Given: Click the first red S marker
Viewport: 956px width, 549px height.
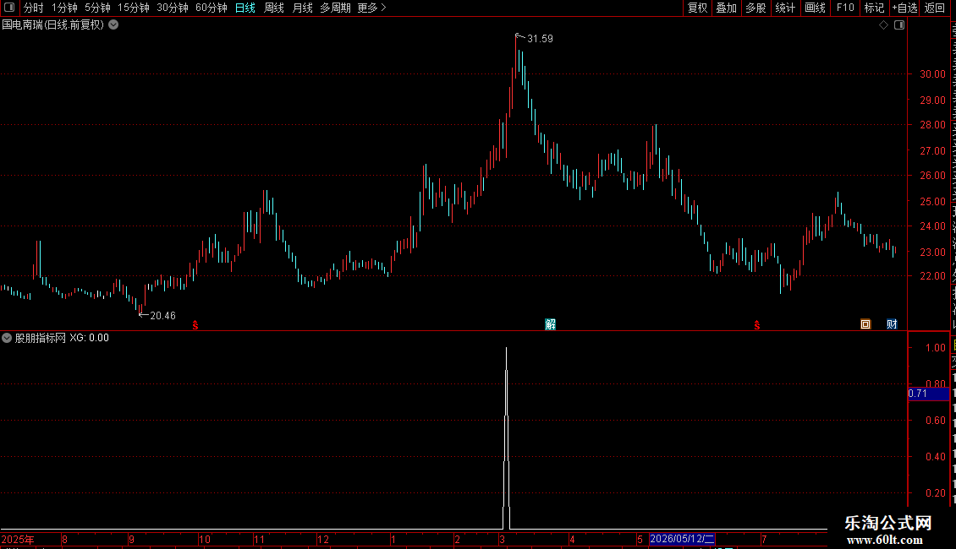Looking at the screenshot, I should click(x=195, y=326).
